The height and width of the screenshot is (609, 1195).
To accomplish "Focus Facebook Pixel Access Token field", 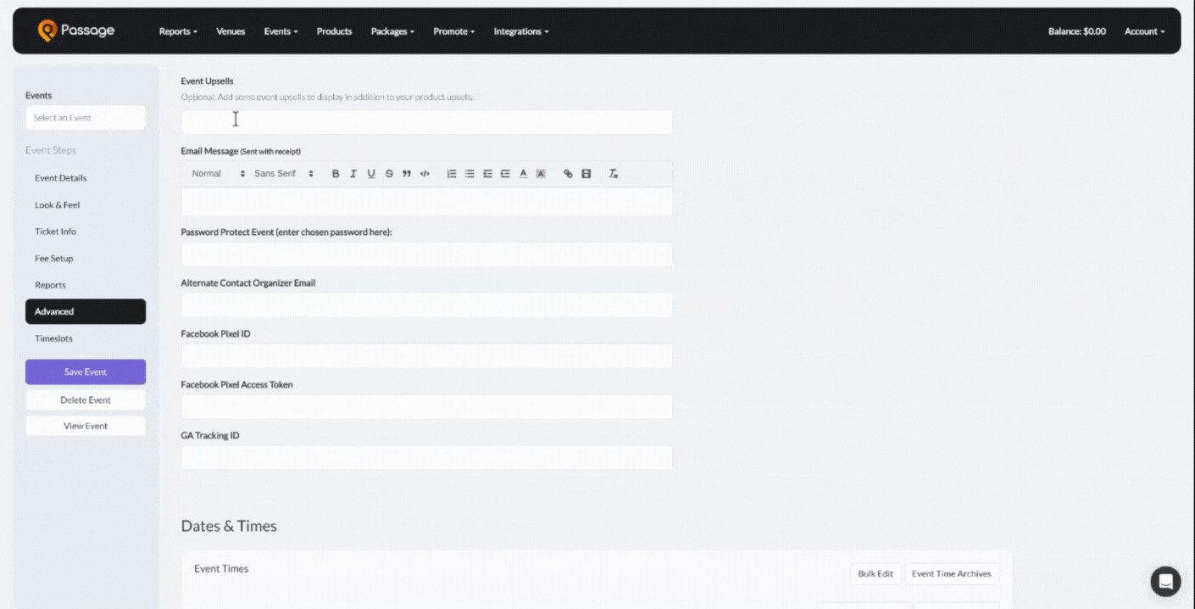I will coord(426,407).
